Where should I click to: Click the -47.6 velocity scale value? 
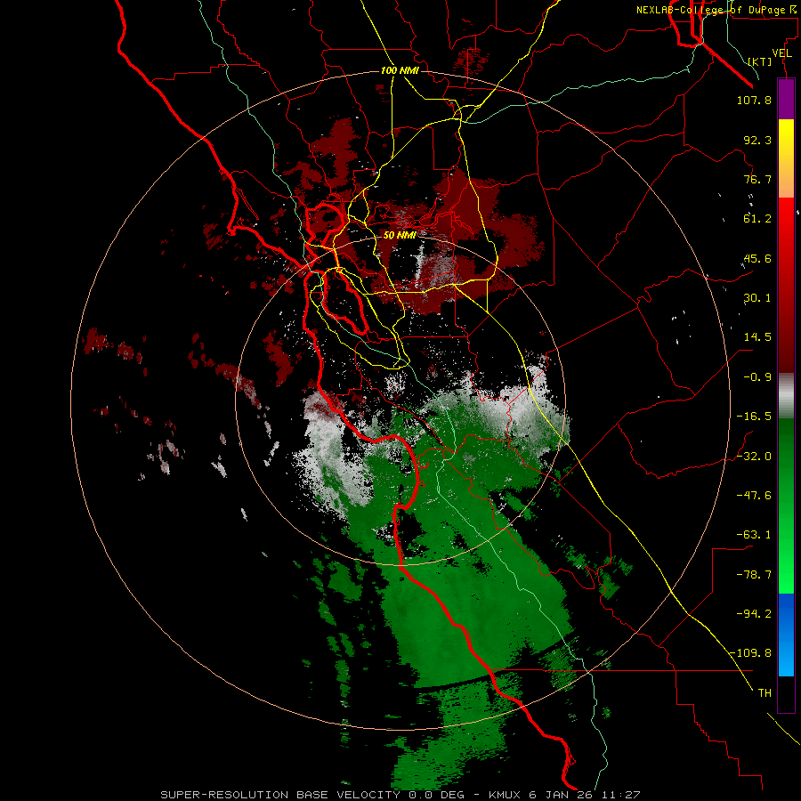pyautogui.click(x=754, y=496)
